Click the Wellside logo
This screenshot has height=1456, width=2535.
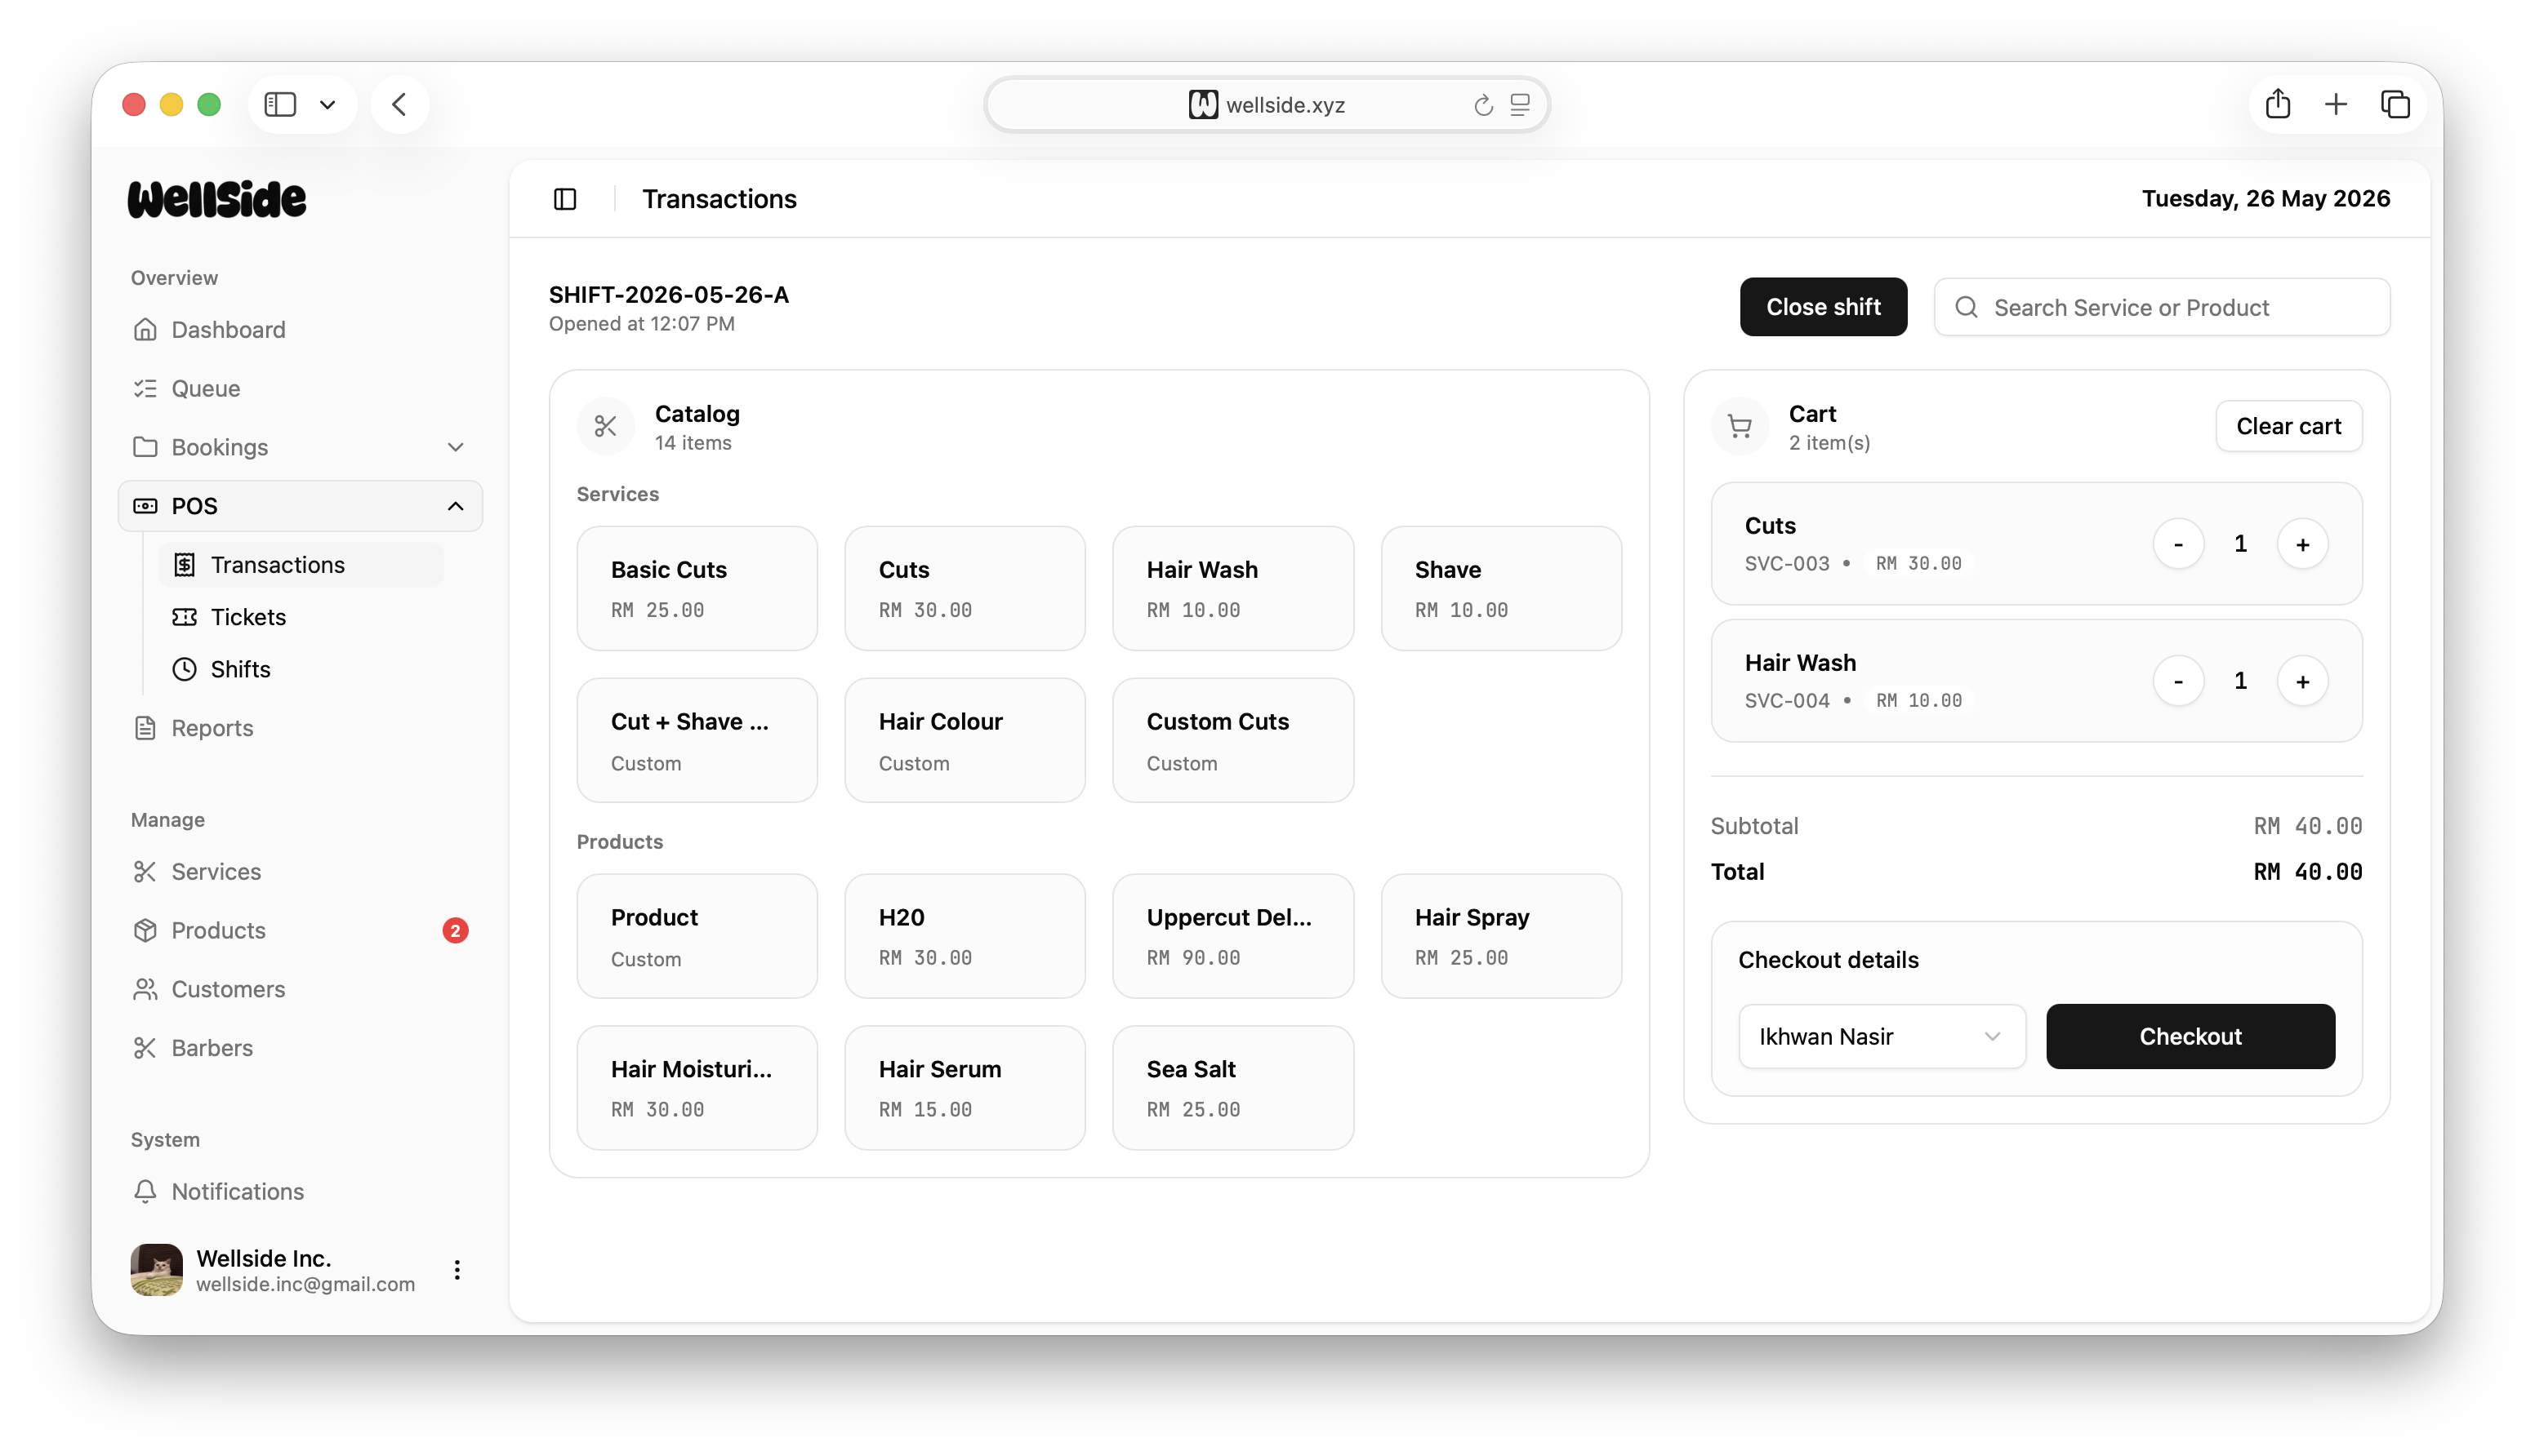point(217,199)
